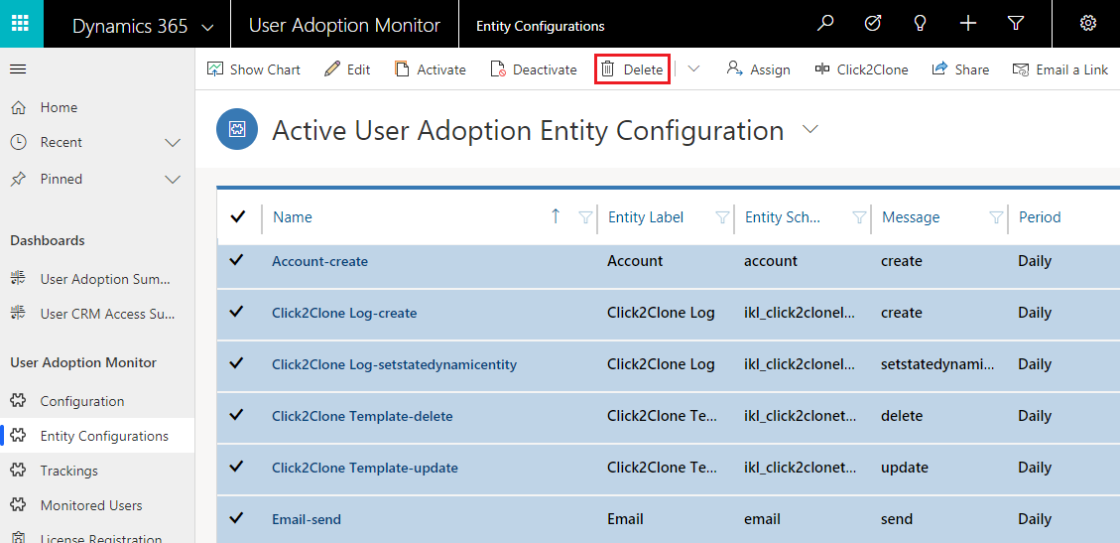Click the Delete trash can icon
The image size is (1120, 543).
(x=608, y=69)
